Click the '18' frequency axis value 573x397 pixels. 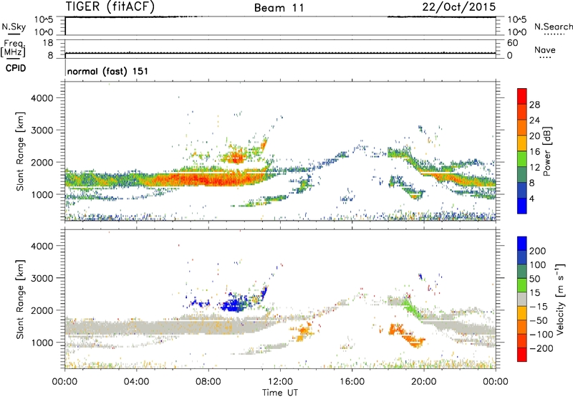pos(48,43)
